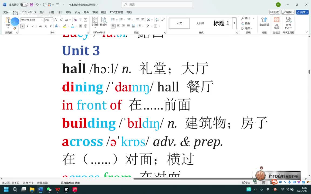Select the 正文 style
This screenshot has height=194, width=311.
(179, 23)
